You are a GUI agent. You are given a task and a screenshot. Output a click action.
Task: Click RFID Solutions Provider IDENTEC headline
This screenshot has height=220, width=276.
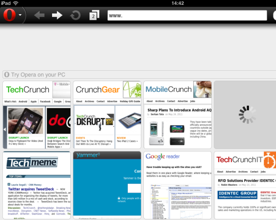click(x=247, y=180)
